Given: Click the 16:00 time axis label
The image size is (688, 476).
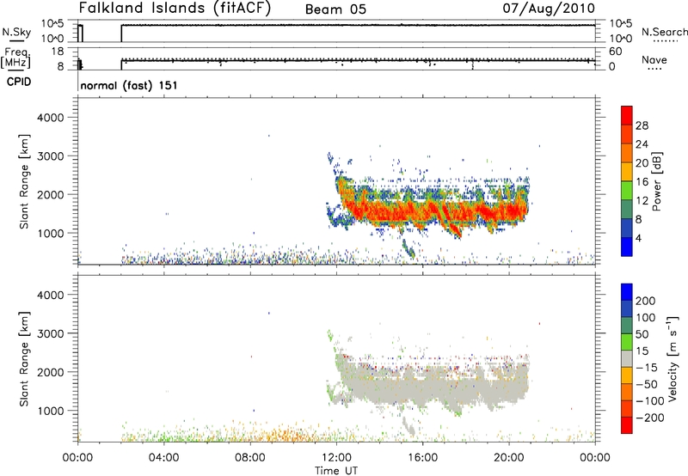Looking at the screenshot, I should click(422, 458).
